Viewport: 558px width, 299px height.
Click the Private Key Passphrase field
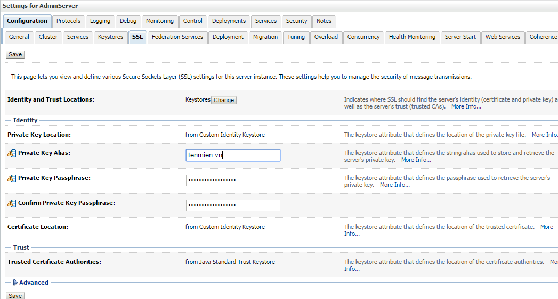pyautogui.click(x=233, y=180)
